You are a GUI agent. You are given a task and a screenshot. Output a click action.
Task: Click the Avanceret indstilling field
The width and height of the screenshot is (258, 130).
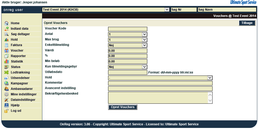(160, 89)
